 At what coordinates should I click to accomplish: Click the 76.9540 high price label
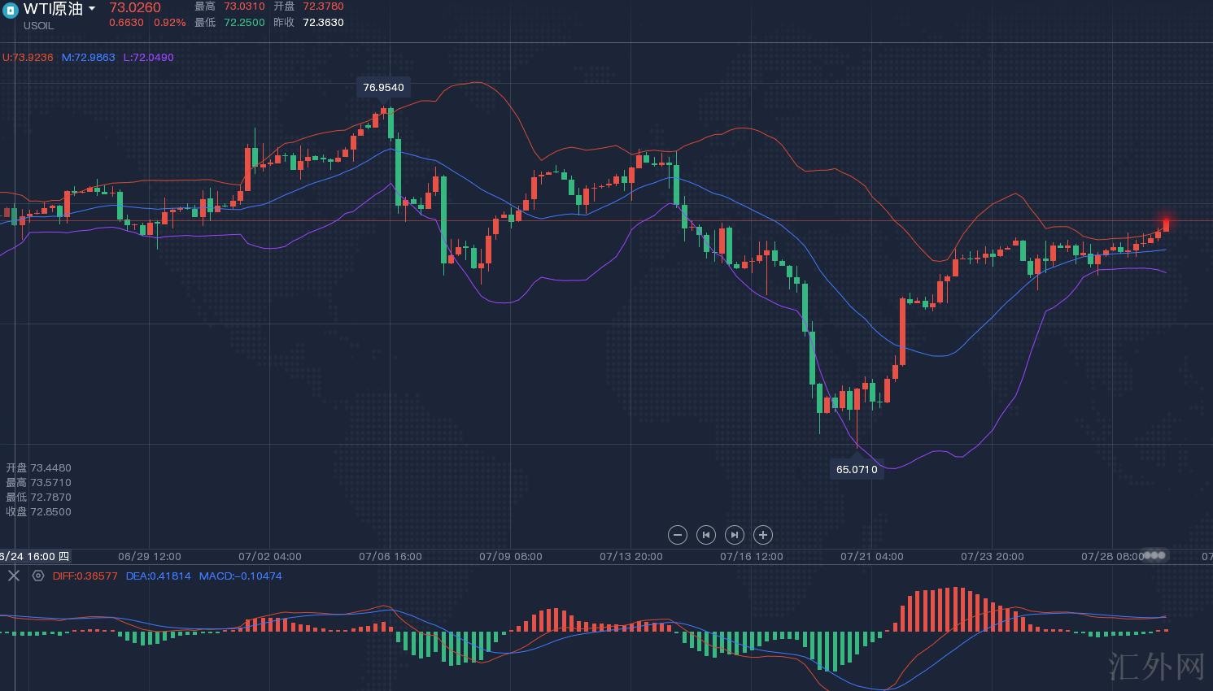pyautogui.click(x=383, y=88)
